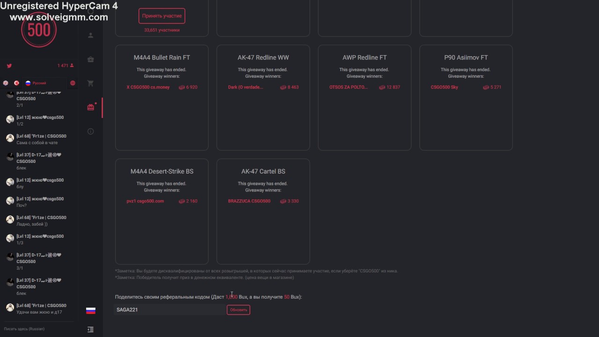Click the online users count 1 471
This screenshot has width=599, height=337.
click(x=66, y=66)
